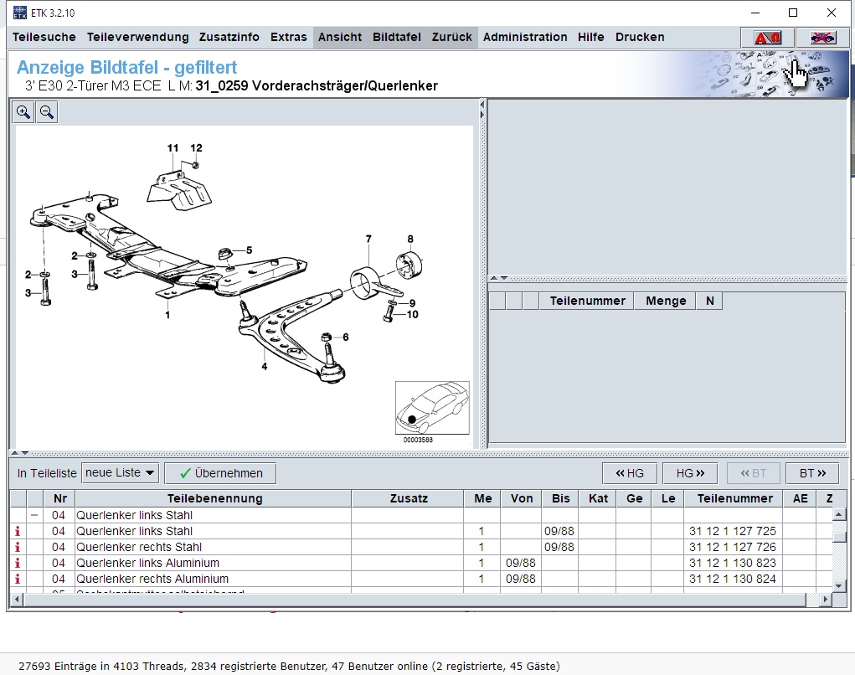
Task: Open info icon for Querlenker rechts Aluminium
Action: coord(18,579)
